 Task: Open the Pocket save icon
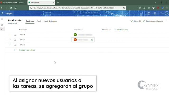coord(140,8)
